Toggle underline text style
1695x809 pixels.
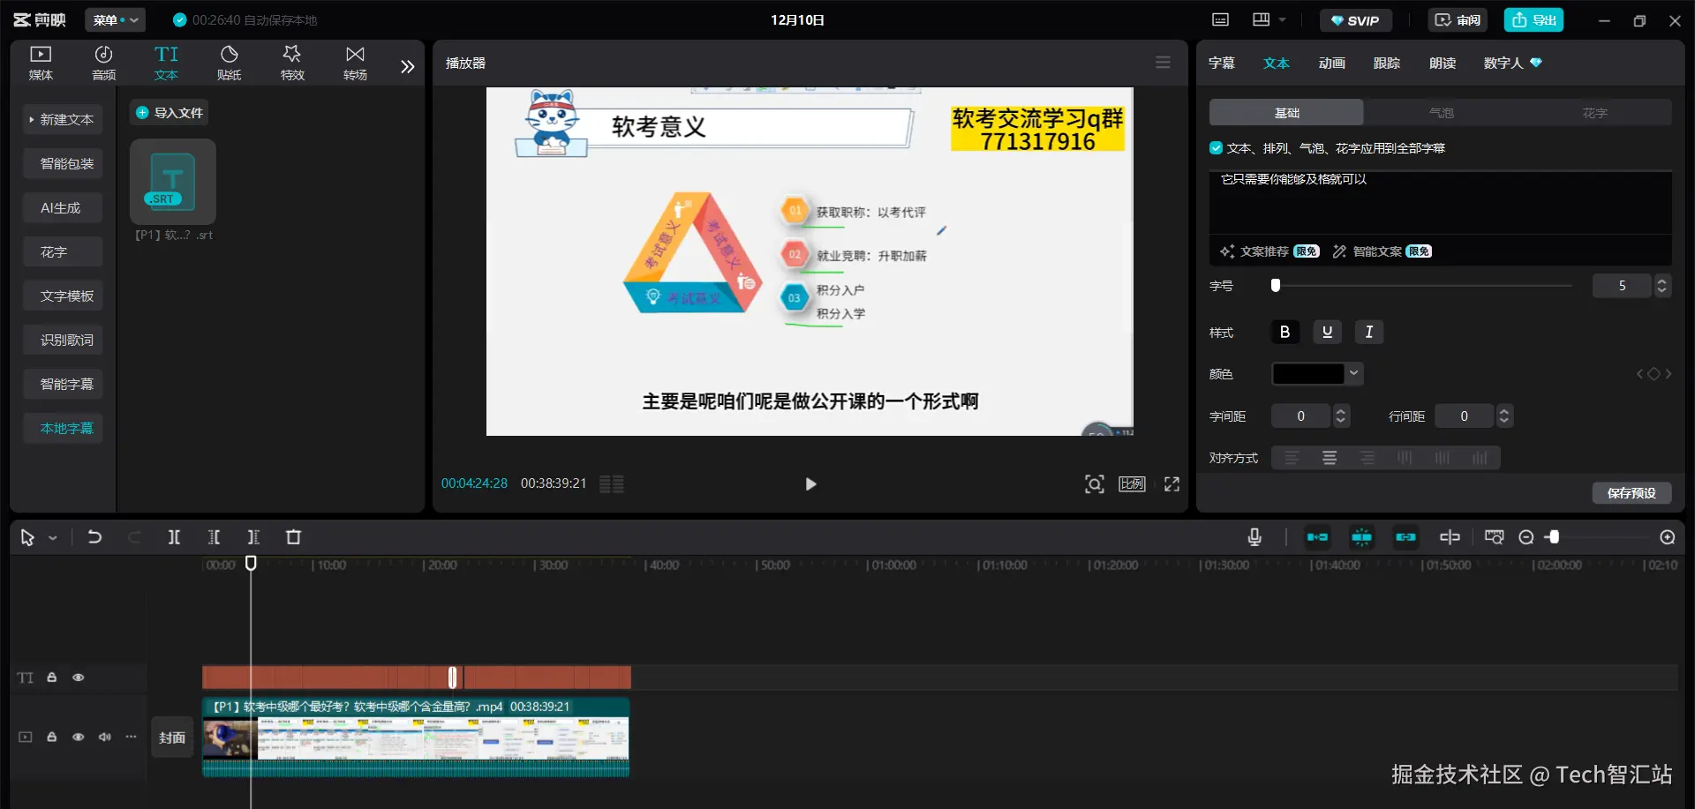pos(1327,332)
